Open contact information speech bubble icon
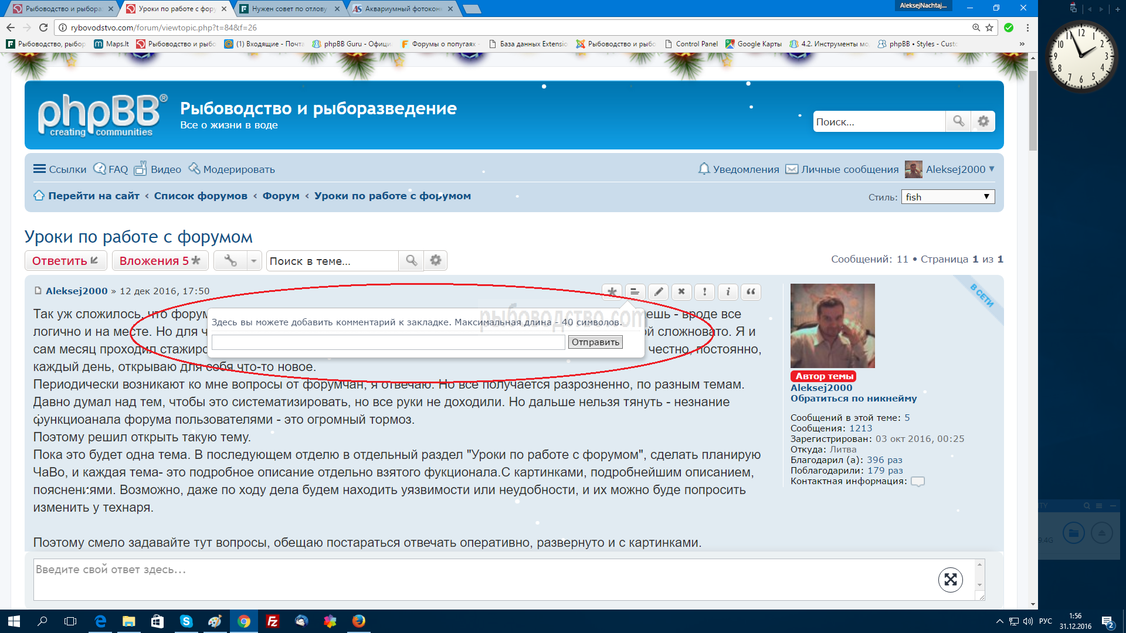 [x=918, y=482]
